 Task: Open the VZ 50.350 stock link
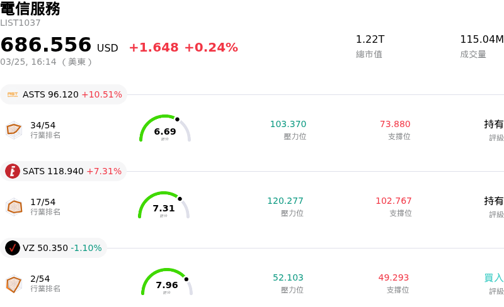(x=45, y=248)
